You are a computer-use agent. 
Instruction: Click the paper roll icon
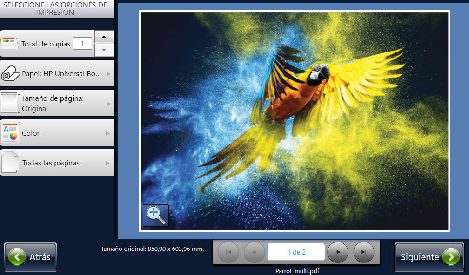point(10,73)
